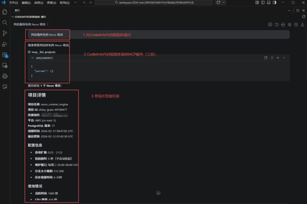Open chat history clock icon
The width and height of the screenshot is (307, 204).
tap(276, 24)
